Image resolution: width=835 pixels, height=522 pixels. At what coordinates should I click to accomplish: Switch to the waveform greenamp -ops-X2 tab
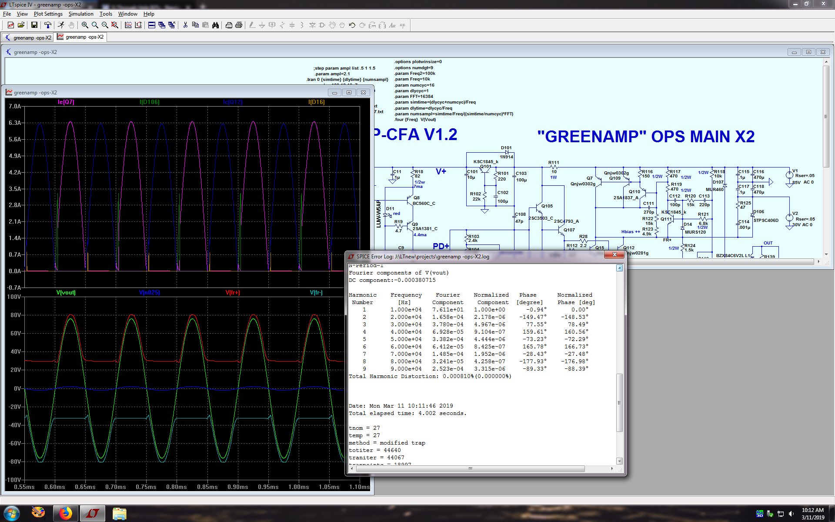80,37
